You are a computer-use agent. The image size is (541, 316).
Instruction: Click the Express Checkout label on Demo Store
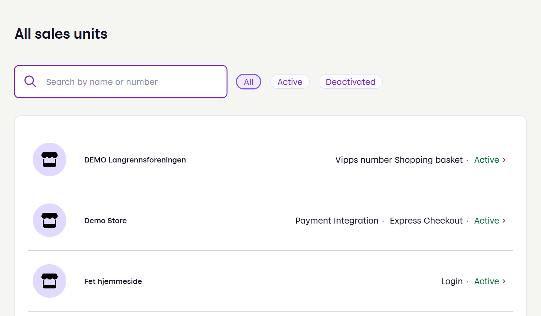point(426,220)
